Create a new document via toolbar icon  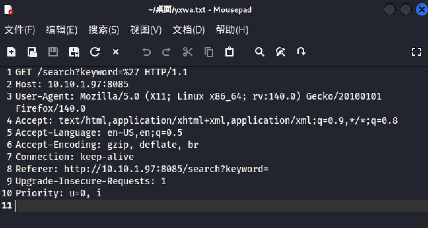point(11,52)
